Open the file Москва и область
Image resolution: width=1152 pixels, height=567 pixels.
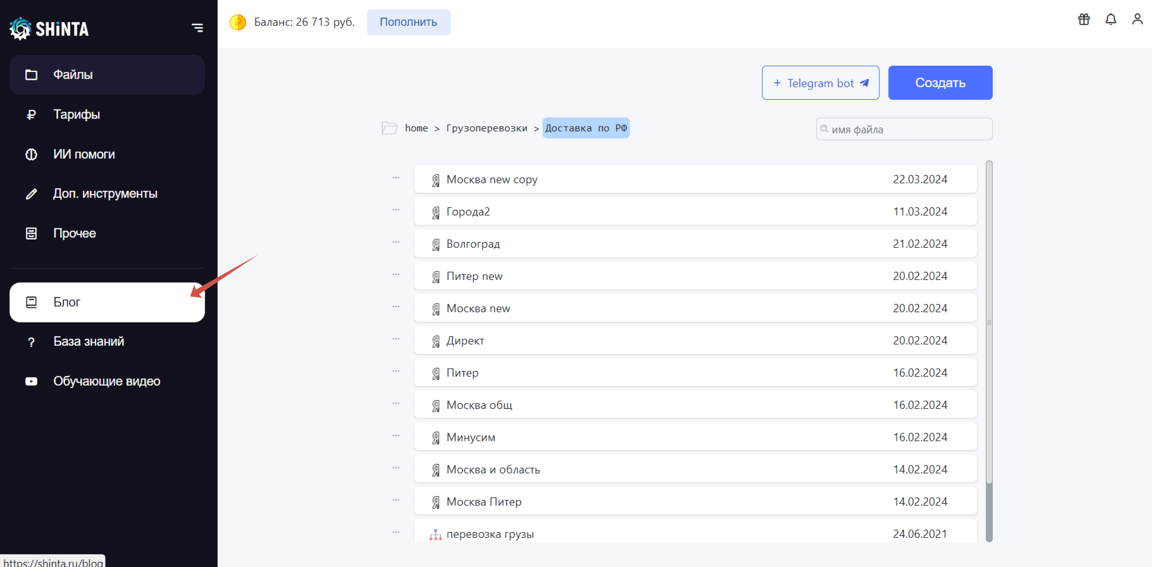(x=695, y=470)
